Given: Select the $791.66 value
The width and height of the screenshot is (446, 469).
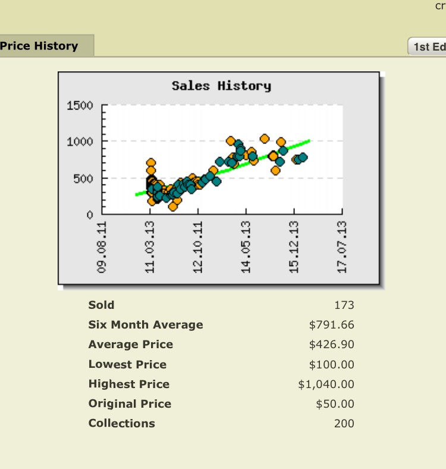Looking at the screenshot, I should (331, 325).
